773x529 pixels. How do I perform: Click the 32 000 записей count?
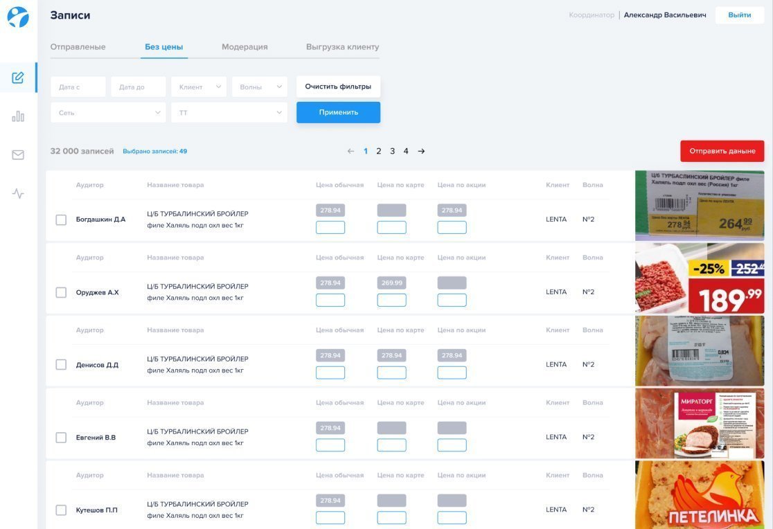pos(82,151)
